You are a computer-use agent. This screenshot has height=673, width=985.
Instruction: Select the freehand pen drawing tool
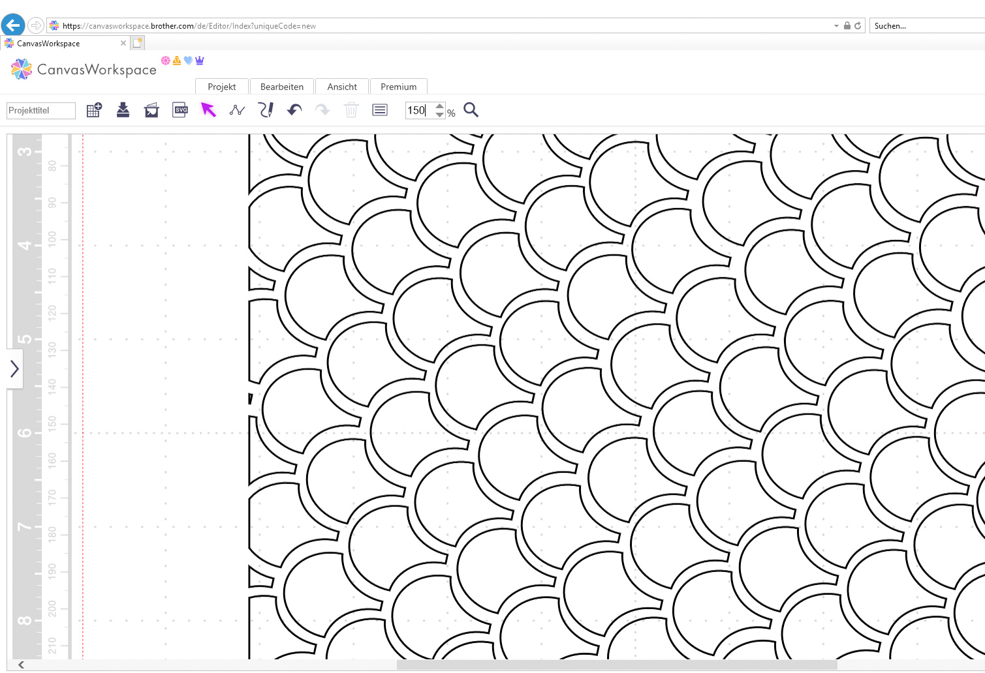pyautogui.click(x=266, y=110)
